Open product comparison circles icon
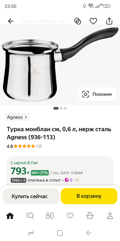The image size is (120, 241). pyautogui.click(x=78, y=21)
